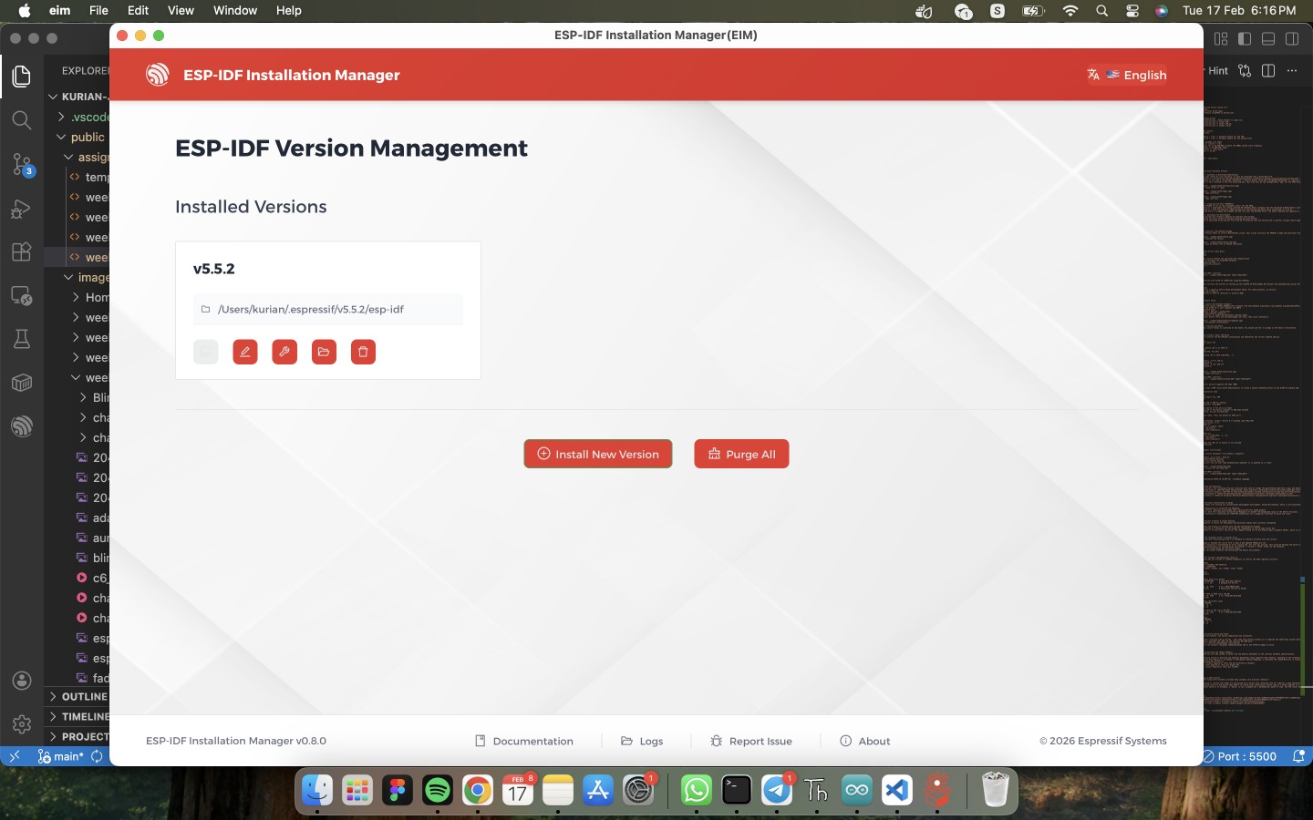Toggle the bottom panel in VS Code

click(1268, 38)
